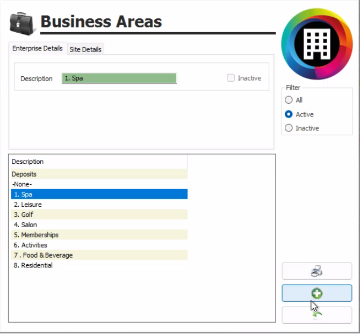Select the Inactive filter radio button
The width and height of the screenshot is (360, 334).
point(289,128)
